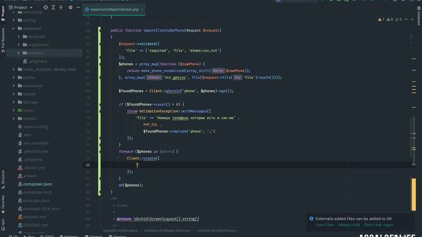Screen dimensions: 422x237
Task: Click the PHP_EOL constant in code
Action: tap(150, 124)
